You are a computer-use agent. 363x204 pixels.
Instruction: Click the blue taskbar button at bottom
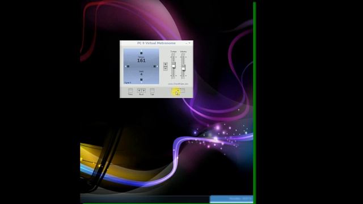[x=231, y=199]
